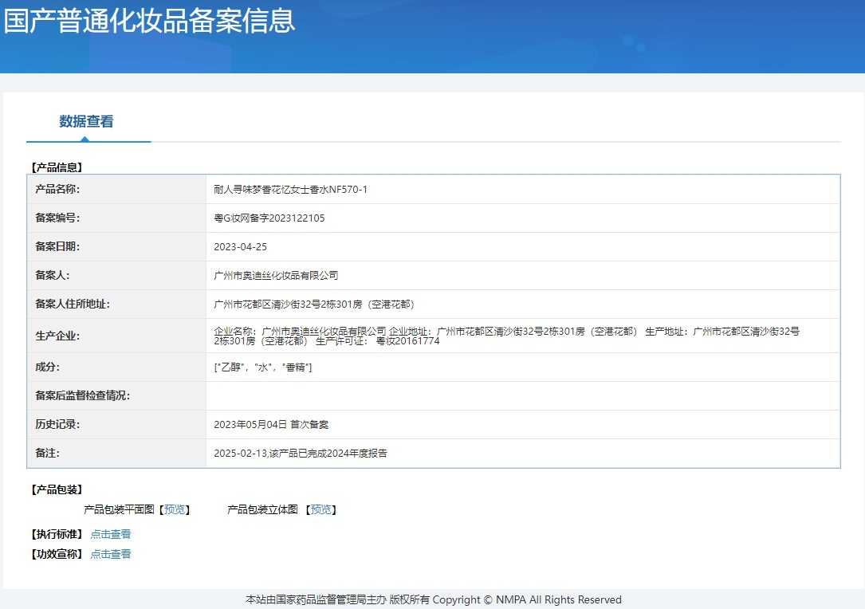Click product name 耐人寻味梦香花忆女士香水NF570-1
Image resolution: width=865 pixels, height=609 pixels.
pyautogui.click(x=291, y=189)
